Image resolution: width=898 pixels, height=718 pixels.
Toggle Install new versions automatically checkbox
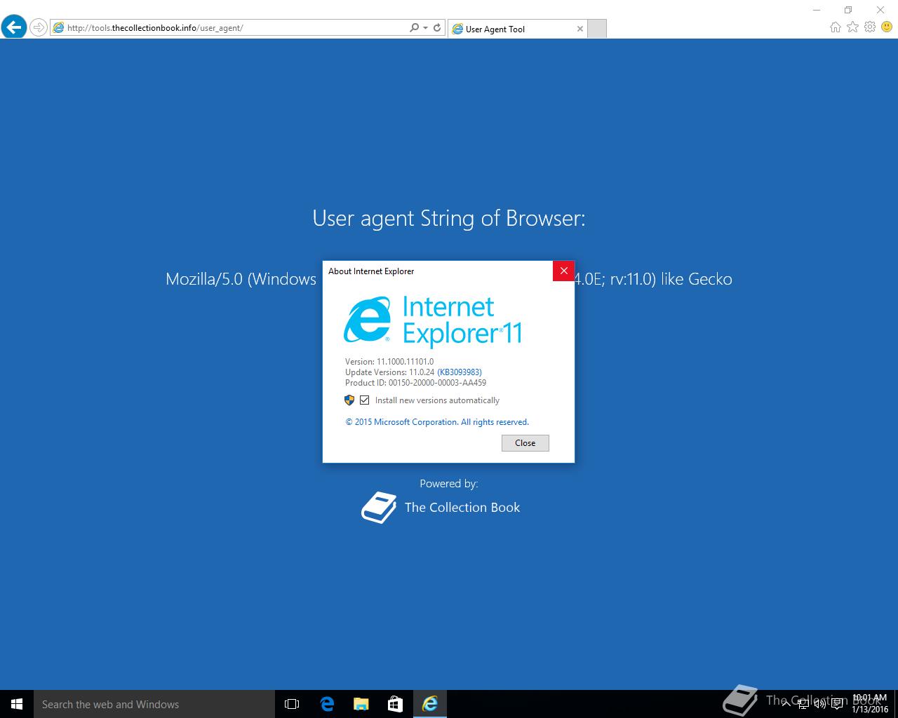click(364, 400)
